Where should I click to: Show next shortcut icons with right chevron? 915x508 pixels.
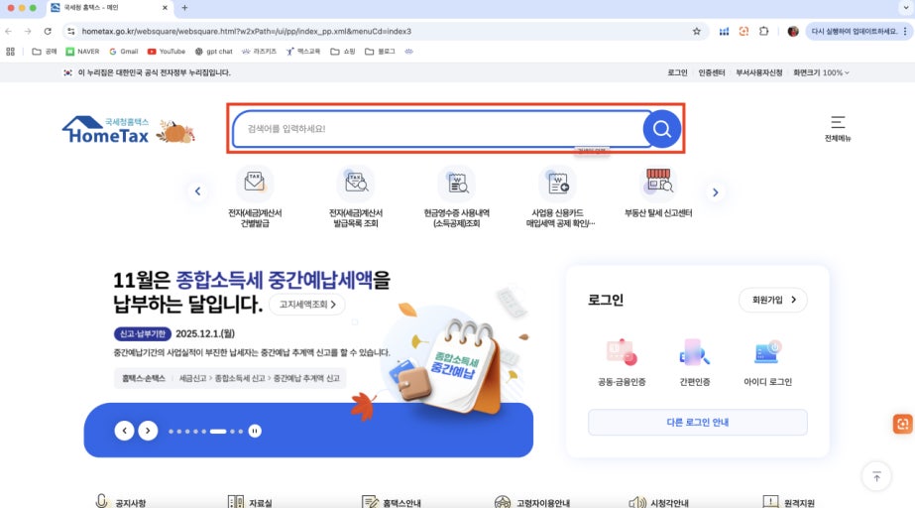click(x=716, y=192)
